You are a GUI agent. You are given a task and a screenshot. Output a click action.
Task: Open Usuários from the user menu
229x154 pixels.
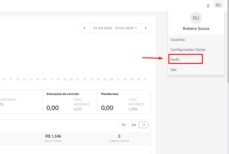point(178,40)
